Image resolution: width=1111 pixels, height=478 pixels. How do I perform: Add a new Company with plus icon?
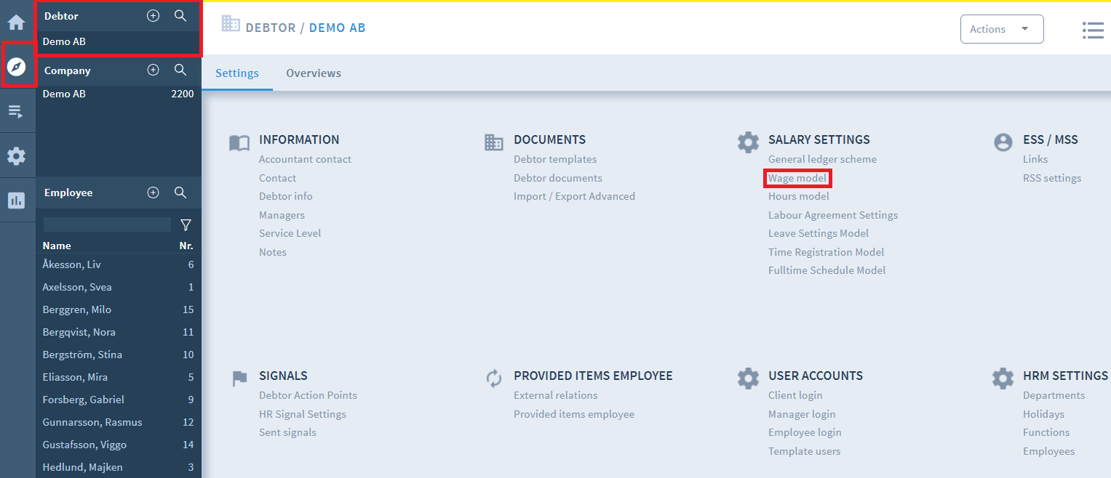[153, 70]
